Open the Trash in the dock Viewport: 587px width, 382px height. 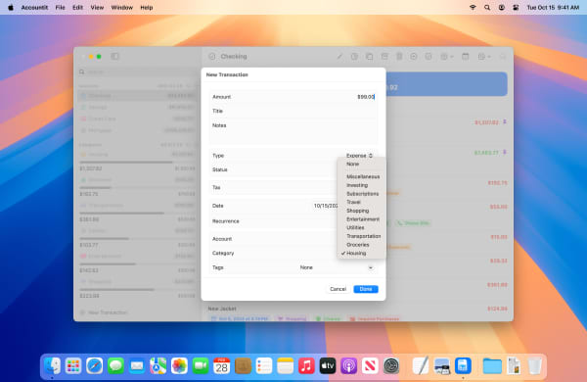[x=534, y=366]
